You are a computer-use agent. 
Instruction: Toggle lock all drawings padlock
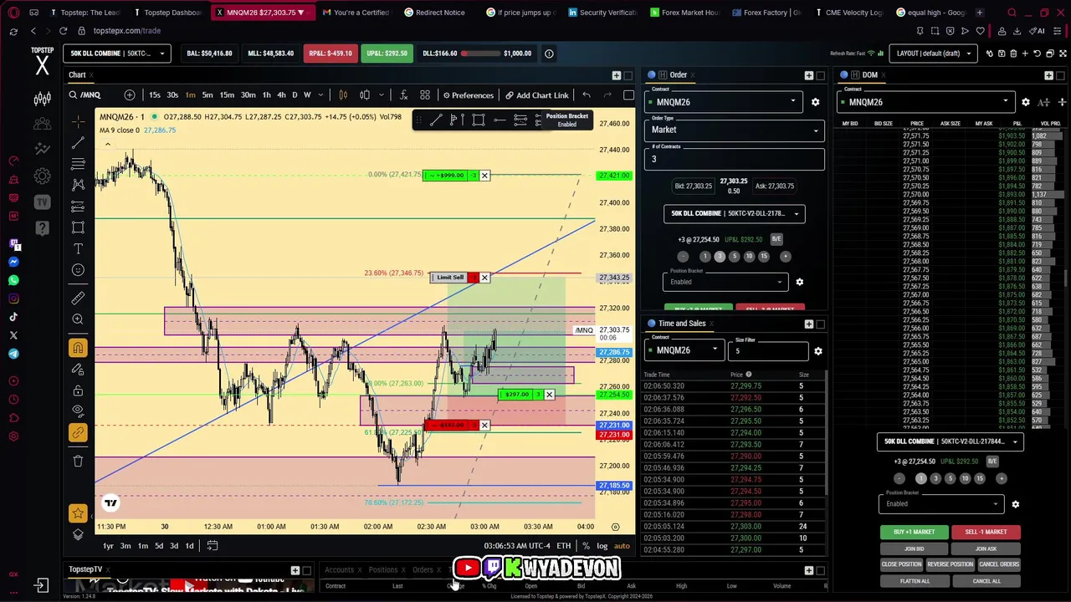(78, 390)
